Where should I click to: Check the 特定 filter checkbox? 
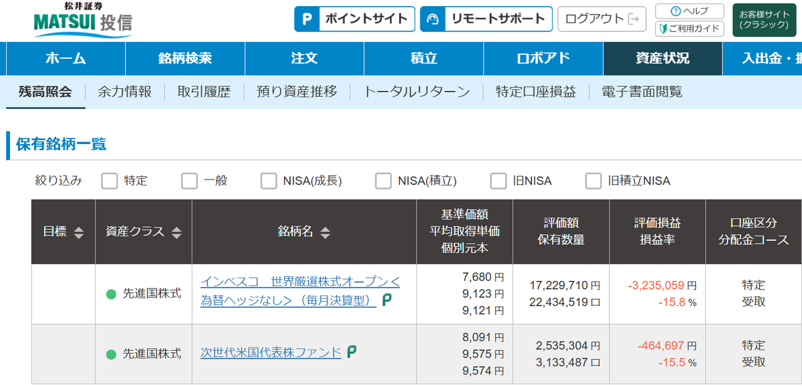pos(110,181)
